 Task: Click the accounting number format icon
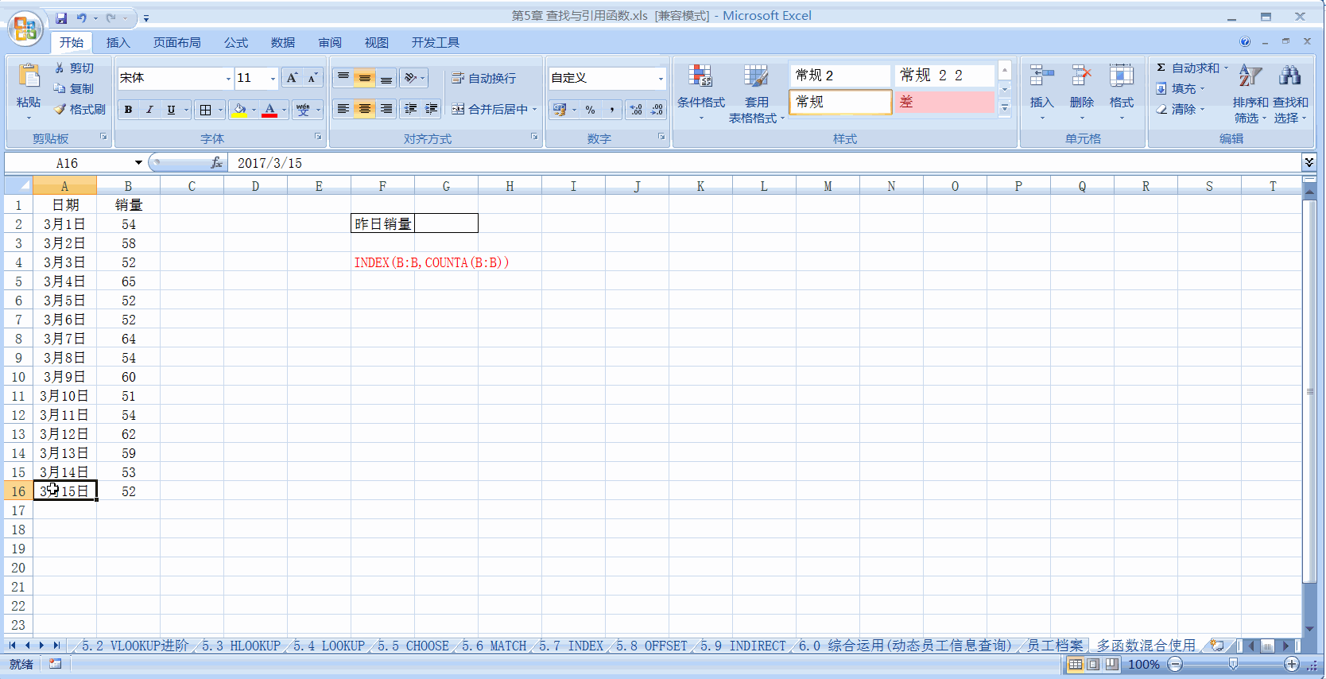[x=560, y=110]
